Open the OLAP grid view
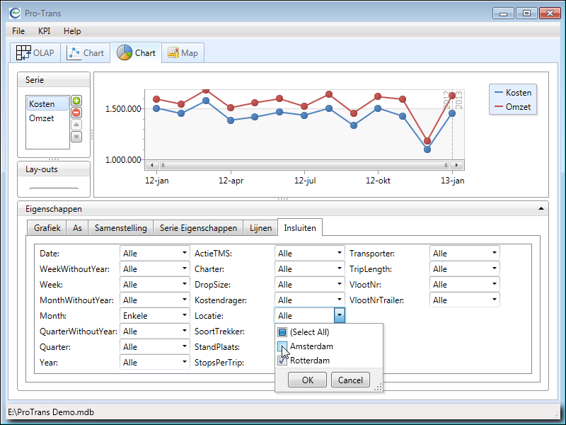Viewport: 566px width, 425px height. [x=35, y=53]
